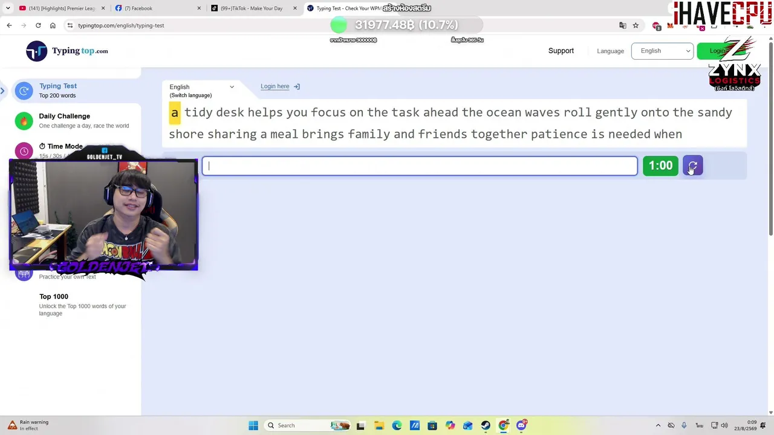
Task: Open the tab search dropdown arrow
Action: coord(8,8)
